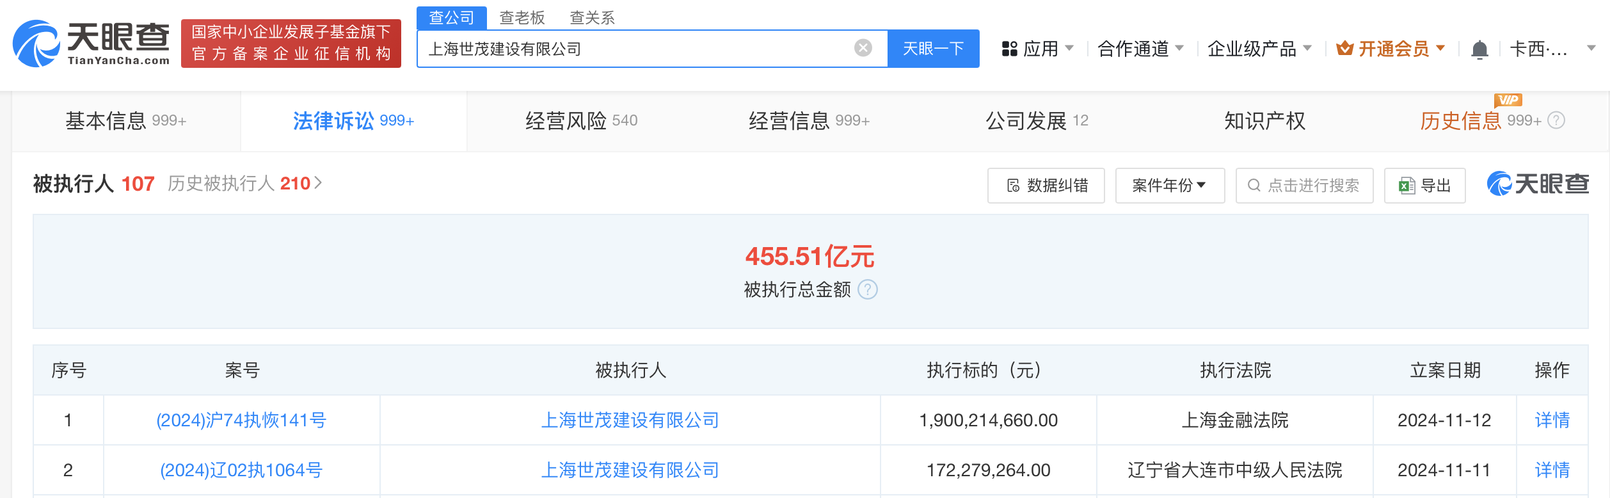The image size is (1610, 498).
Task: Expand the 案件年份 dropdown
Action: tap(1170, 186)
